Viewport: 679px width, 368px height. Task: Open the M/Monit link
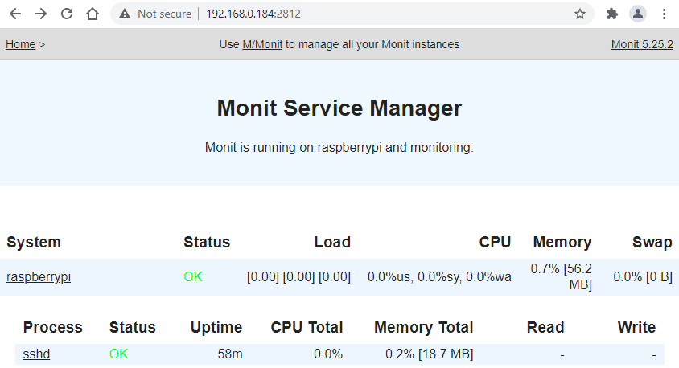pyautogui.click(x=262, y=44)
